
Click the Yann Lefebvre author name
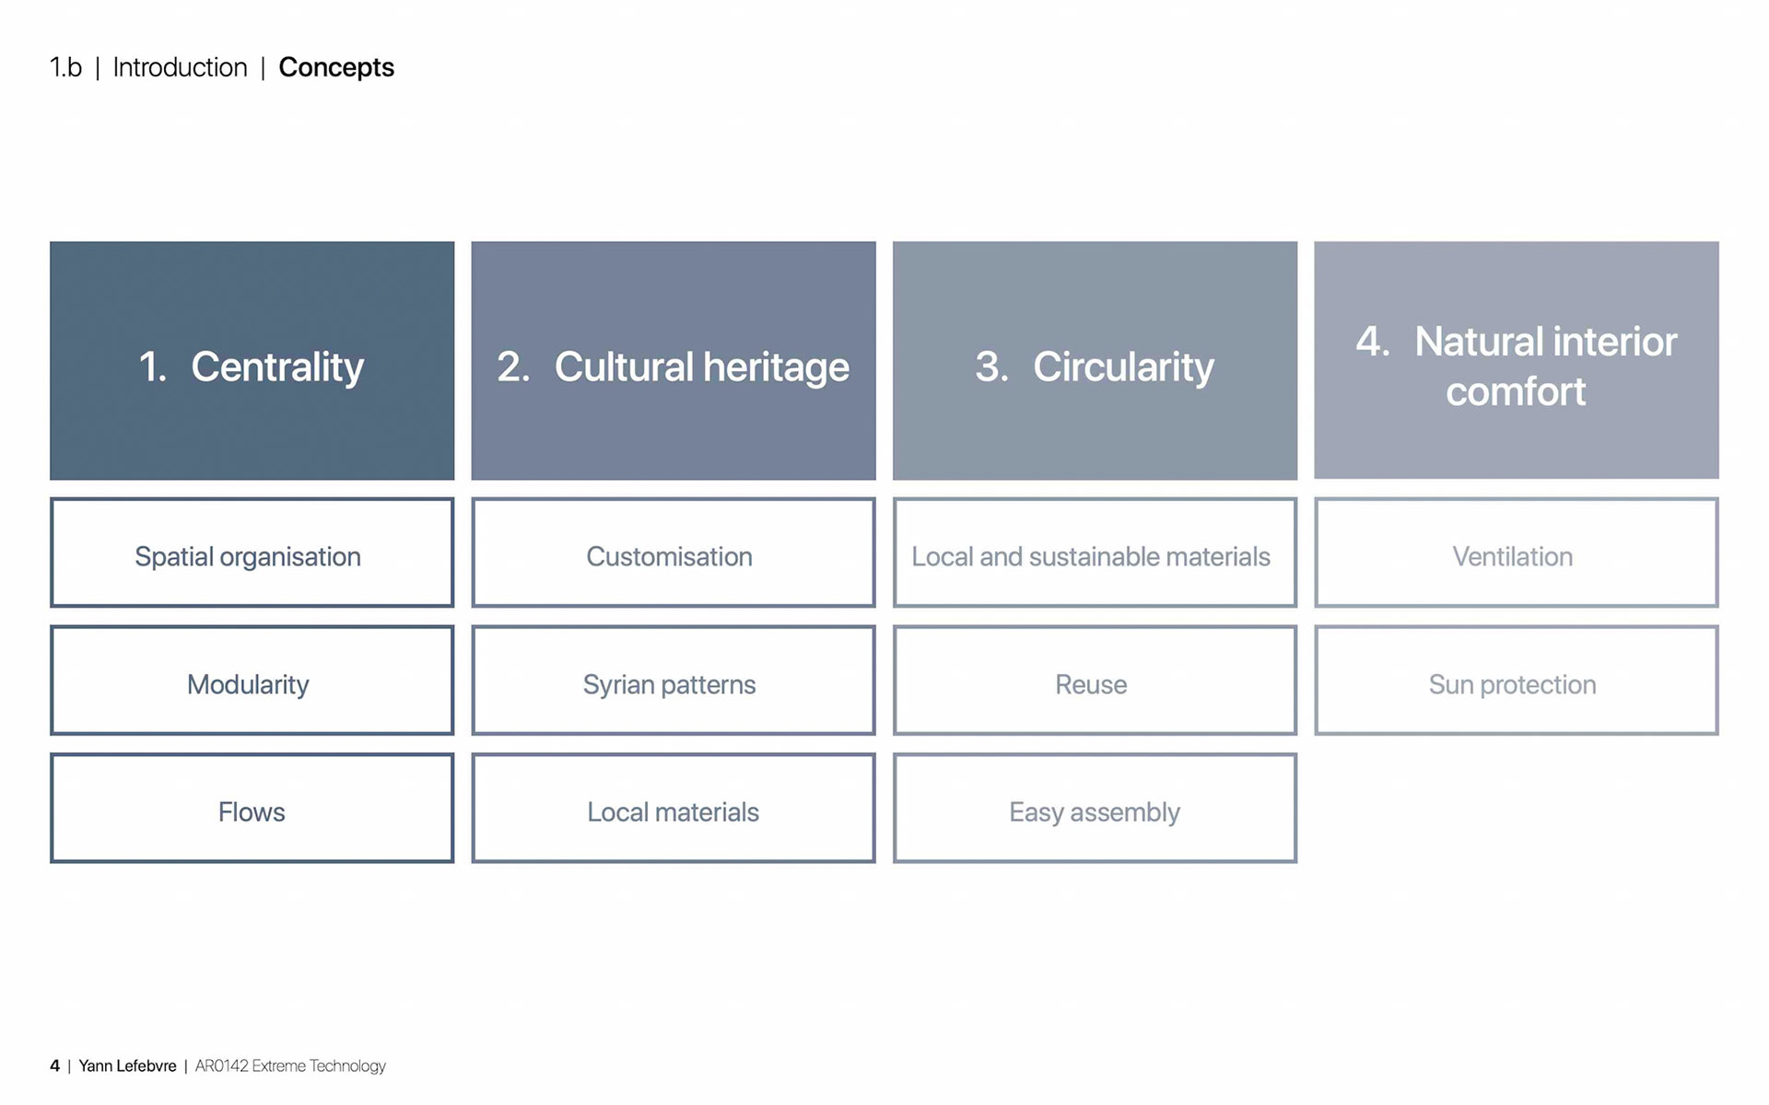pyautogui.click(x=127, y=1066)
